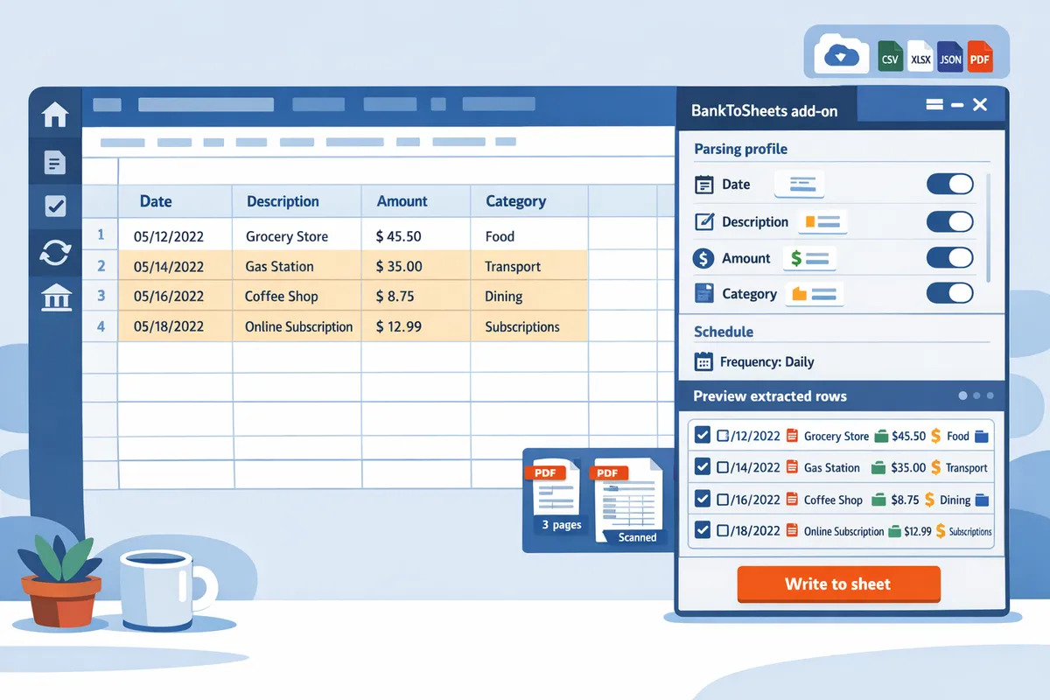Uncheck the Online Subscription preview row checkbox
This screenshot has height=700, width=1050.
702,530
